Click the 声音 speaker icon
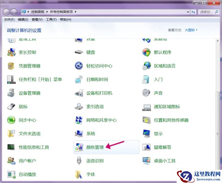Image resolution: width=222 pixels, height=183 pixels. point(146,93)
